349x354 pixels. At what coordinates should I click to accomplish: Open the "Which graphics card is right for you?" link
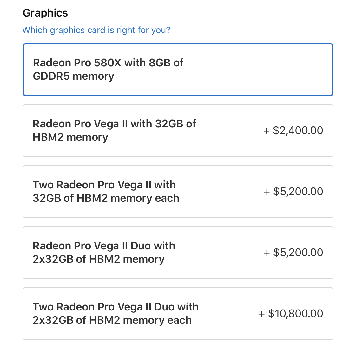96,30
